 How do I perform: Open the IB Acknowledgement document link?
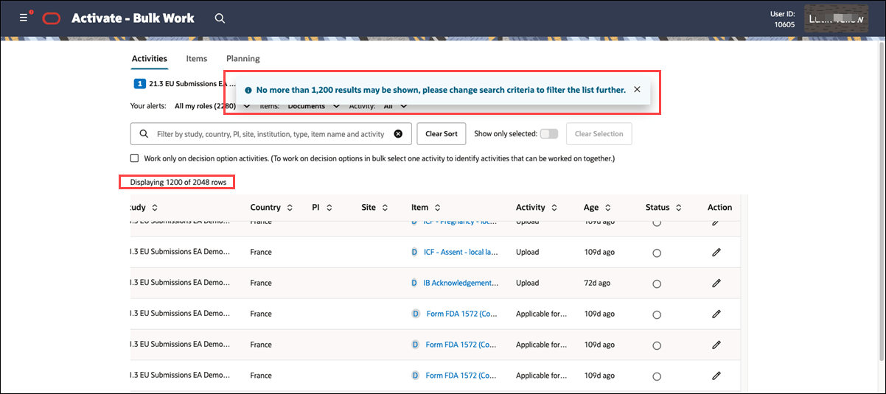461,283
